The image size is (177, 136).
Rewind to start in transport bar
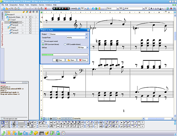tap(54, 8)
